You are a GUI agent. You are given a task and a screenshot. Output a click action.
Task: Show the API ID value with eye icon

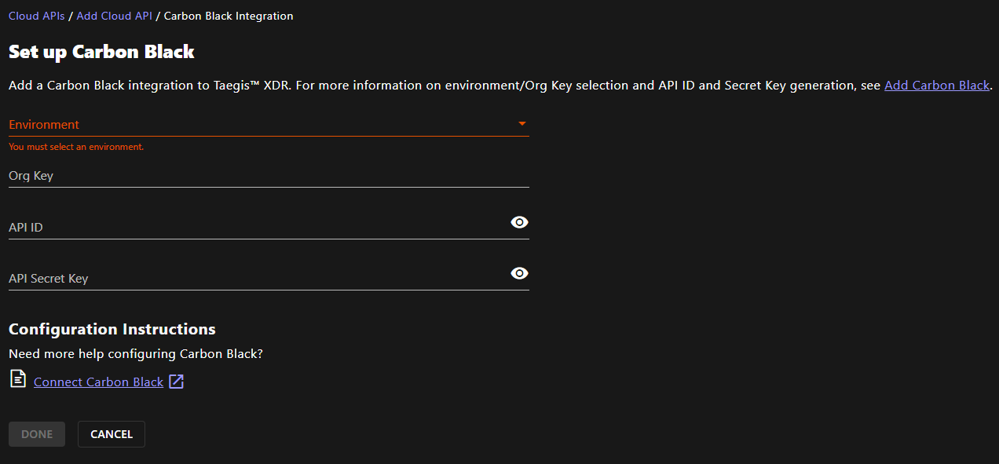click(x=519, y=222)
